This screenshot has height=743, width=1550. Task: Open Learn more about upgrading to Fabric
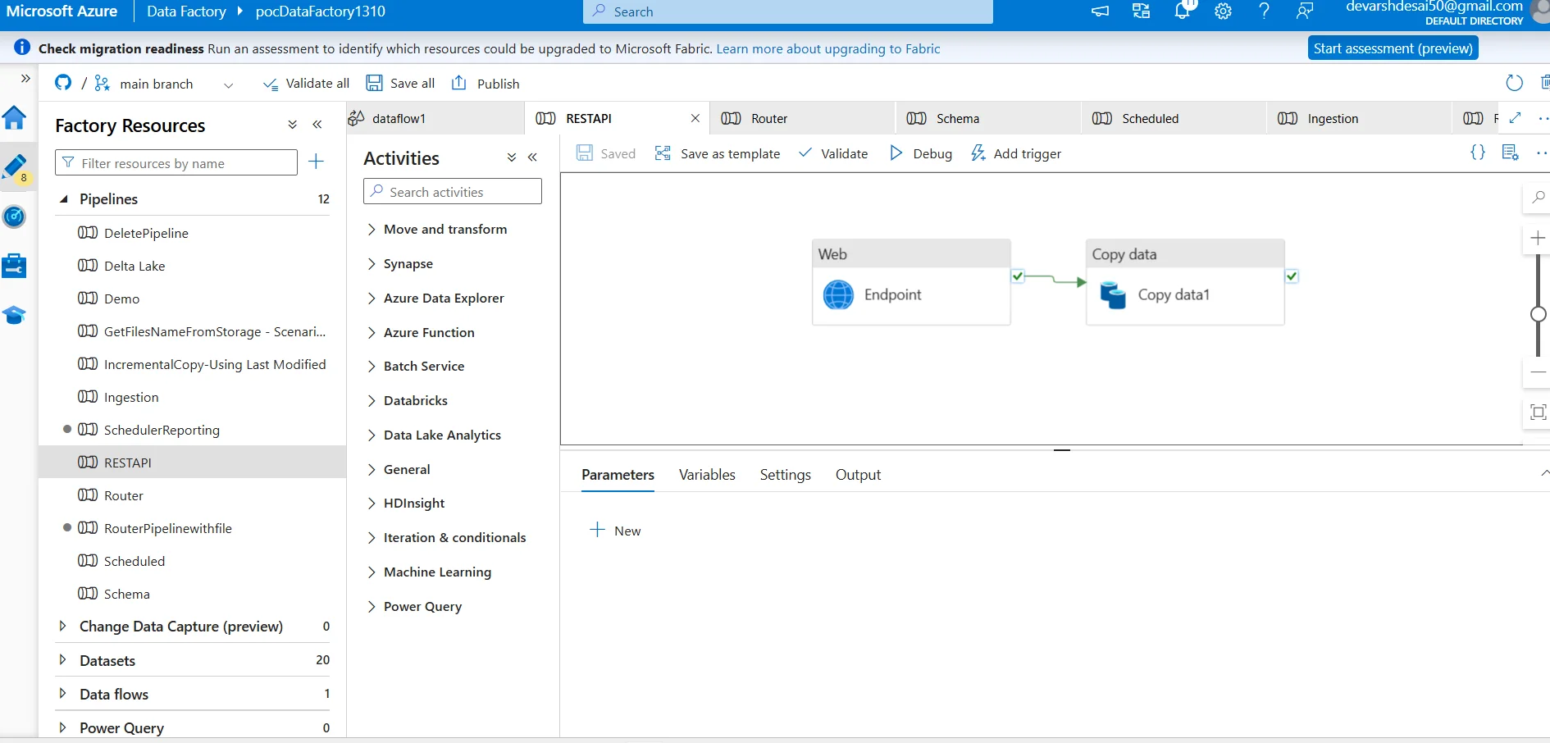pos(827,49)
